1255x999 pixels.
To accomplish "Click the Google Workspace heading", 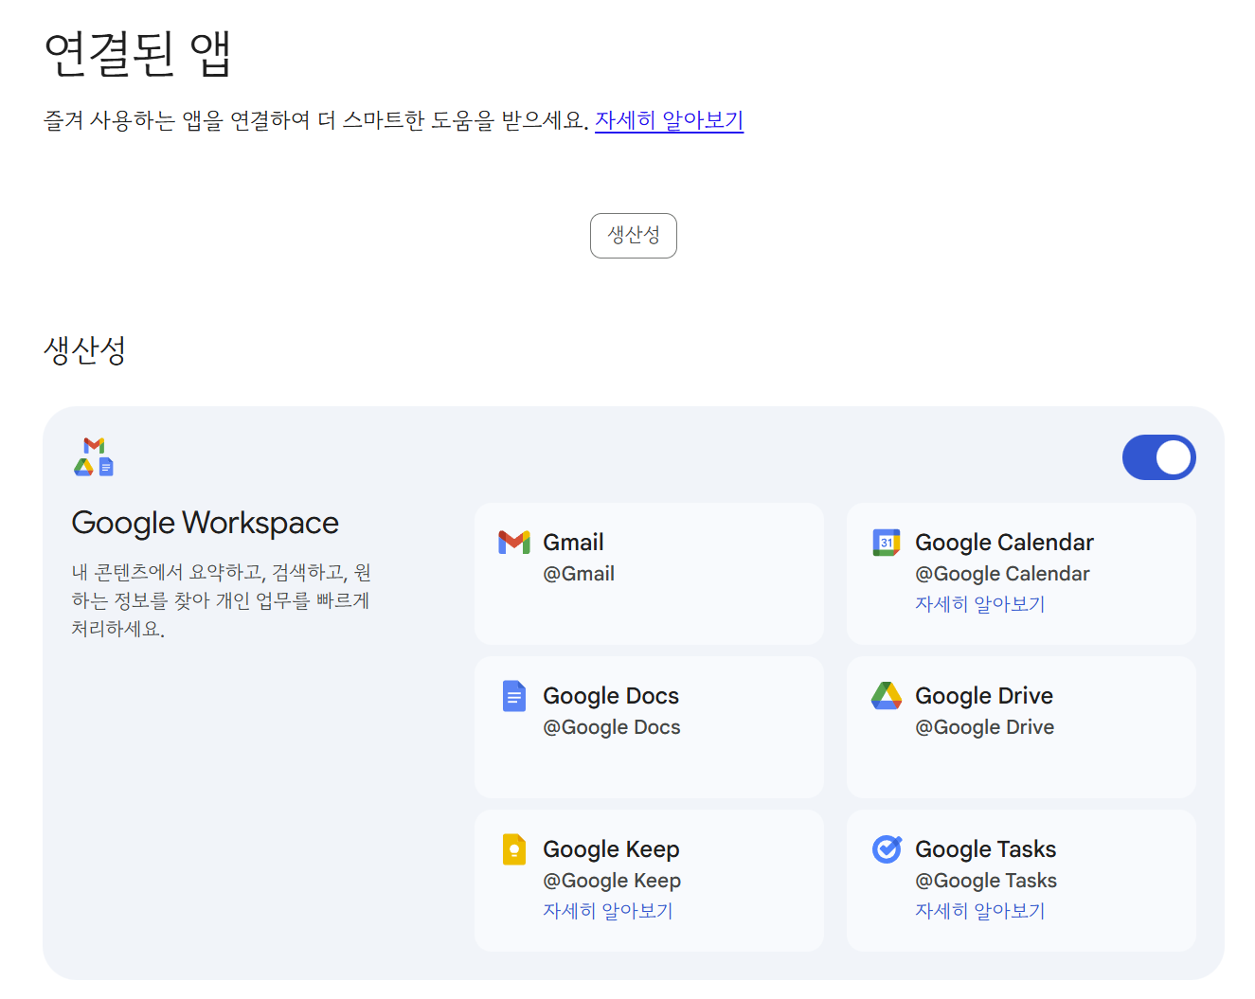I will (206, 523).
